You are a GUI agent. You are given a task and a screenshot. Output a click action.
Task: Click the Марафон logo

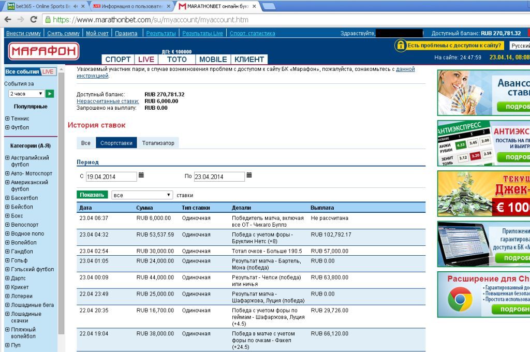pos(43,51)
